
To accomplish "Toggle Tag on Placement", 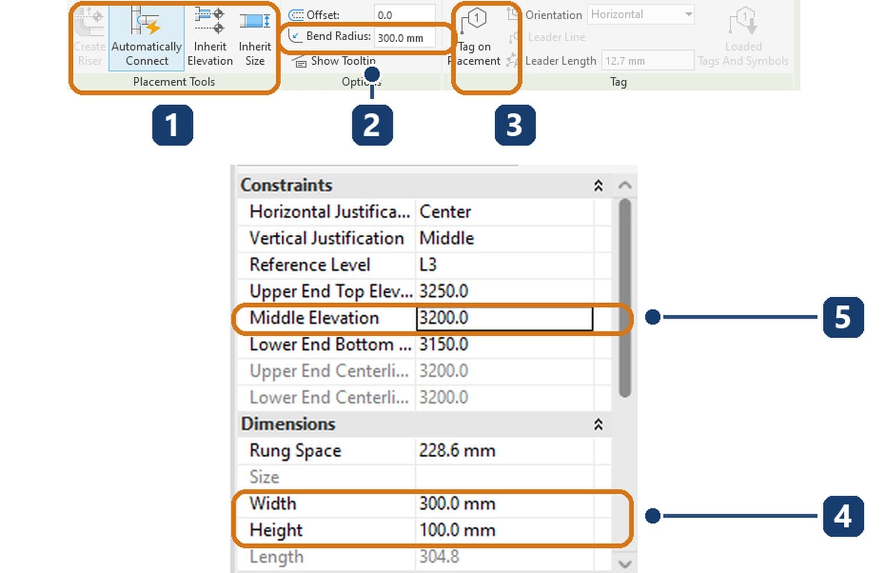I will [x=476, y=36].
